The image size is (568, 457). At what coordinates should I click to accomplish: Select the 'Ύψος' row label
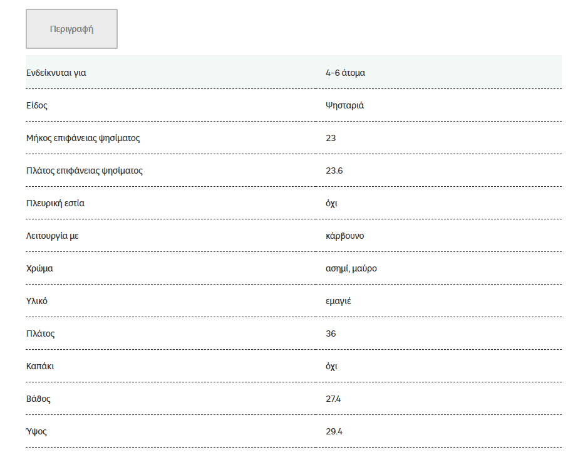pos(36,431)
